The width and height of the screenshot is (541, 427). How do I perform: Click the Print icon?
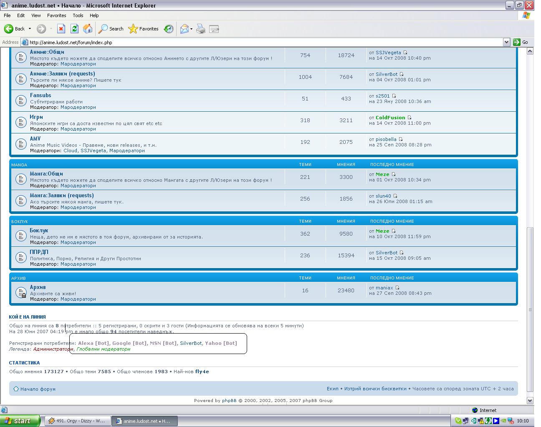201,29
